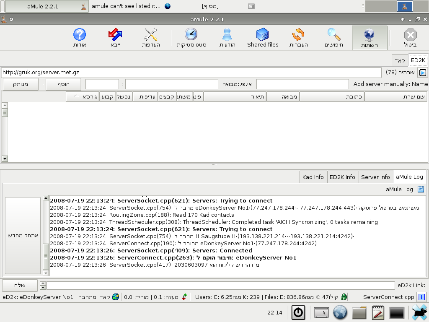The width and height of the screenshot is (429, 322).
Task: Click the Cancel (ביטול) connection toolbar button
Action: (410, 38)
